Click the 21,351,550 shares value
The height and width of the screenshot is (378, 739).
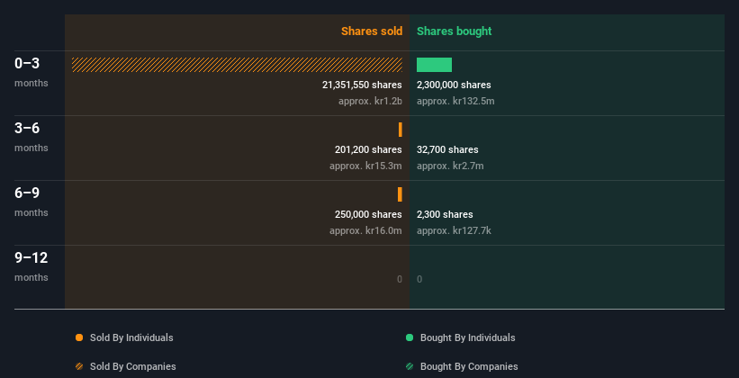(x=362, y=85)
